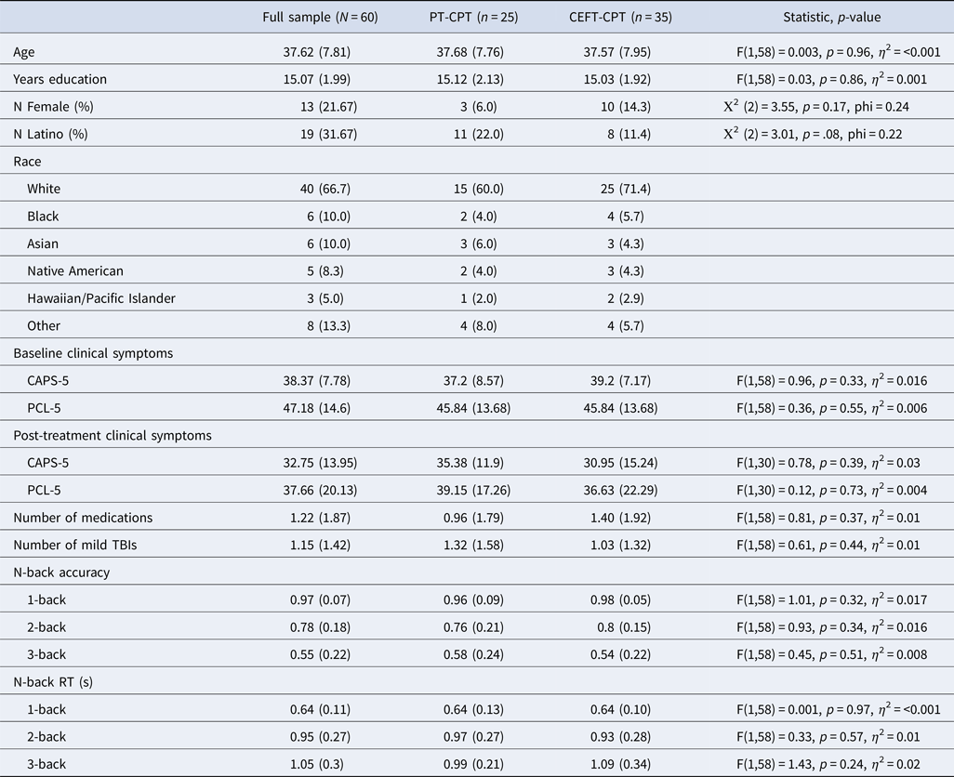Click the N-back accuracy section heading
Viewport: 954px width, 777px height.
[x=61, y=573]
